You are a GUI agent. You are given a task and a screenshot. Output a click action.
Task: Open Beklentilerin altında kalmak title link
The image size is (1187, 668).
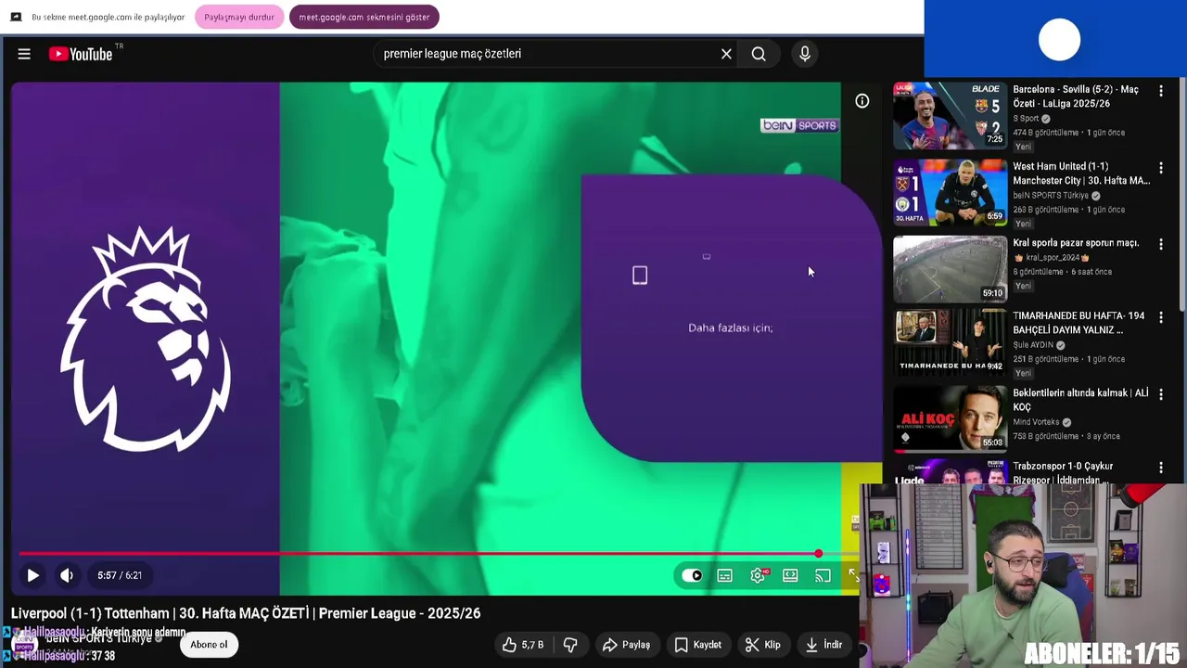1080,400
